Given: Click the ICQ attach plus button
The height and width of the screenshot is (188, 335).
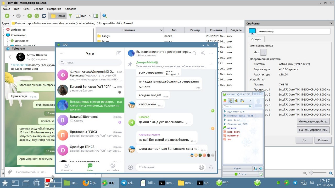Looking at the screenshot, I should (x=130, y=167).
